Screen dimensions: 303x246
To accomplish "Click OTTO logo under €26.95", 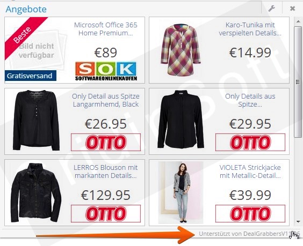I will point(106,142).
